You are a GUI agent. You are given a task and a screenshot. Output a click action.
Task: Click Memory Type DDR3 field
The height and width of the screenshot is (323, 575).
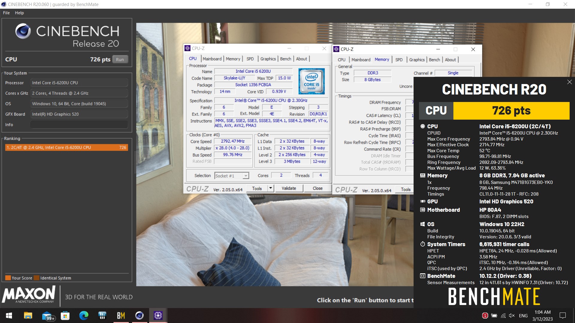(x=373, y=73)
